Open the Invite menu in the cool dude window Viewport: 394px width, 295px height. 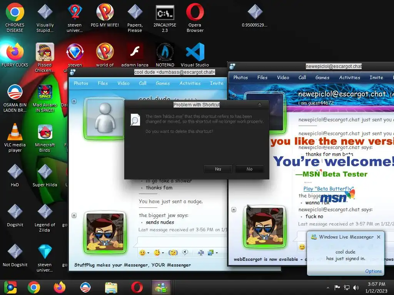(x=217, y=83)
